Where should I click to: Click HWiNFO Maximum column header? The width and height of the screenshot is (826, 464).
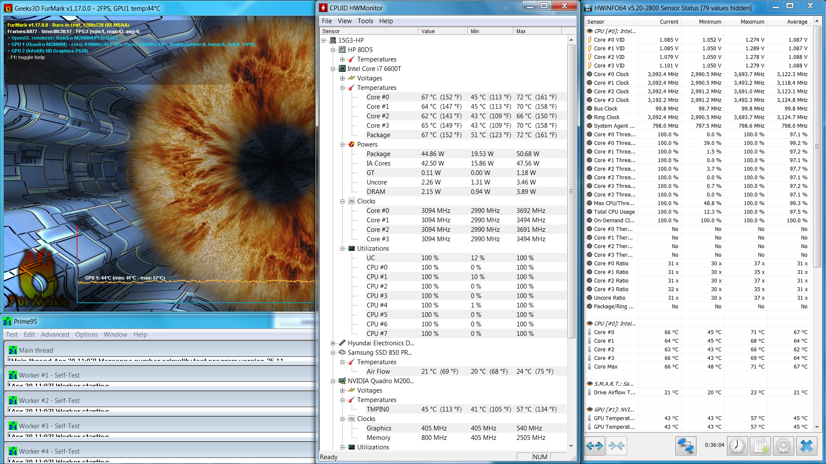click(x=746, y=22)
